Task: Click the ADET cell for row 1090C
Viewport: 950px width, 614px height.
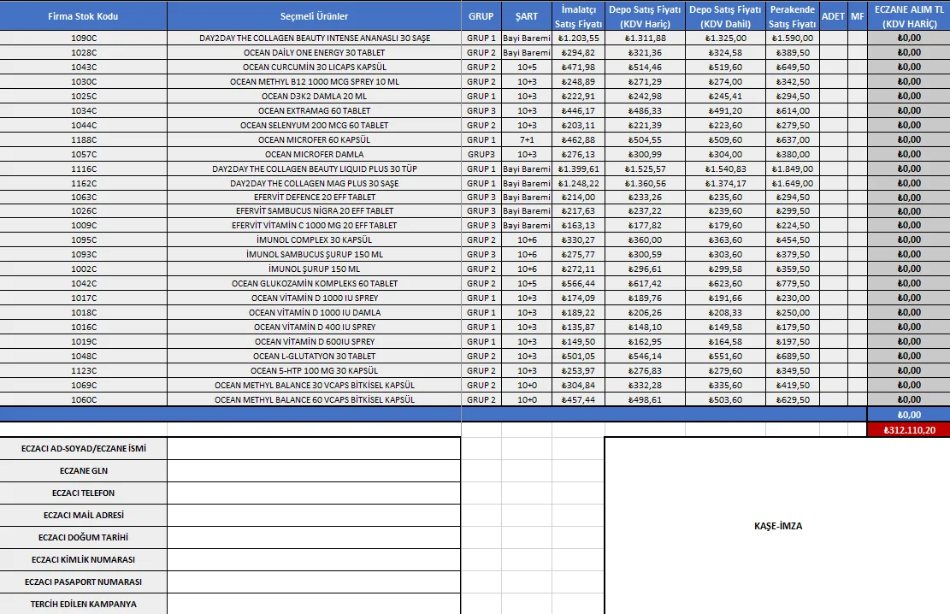Action: [833, 38]
